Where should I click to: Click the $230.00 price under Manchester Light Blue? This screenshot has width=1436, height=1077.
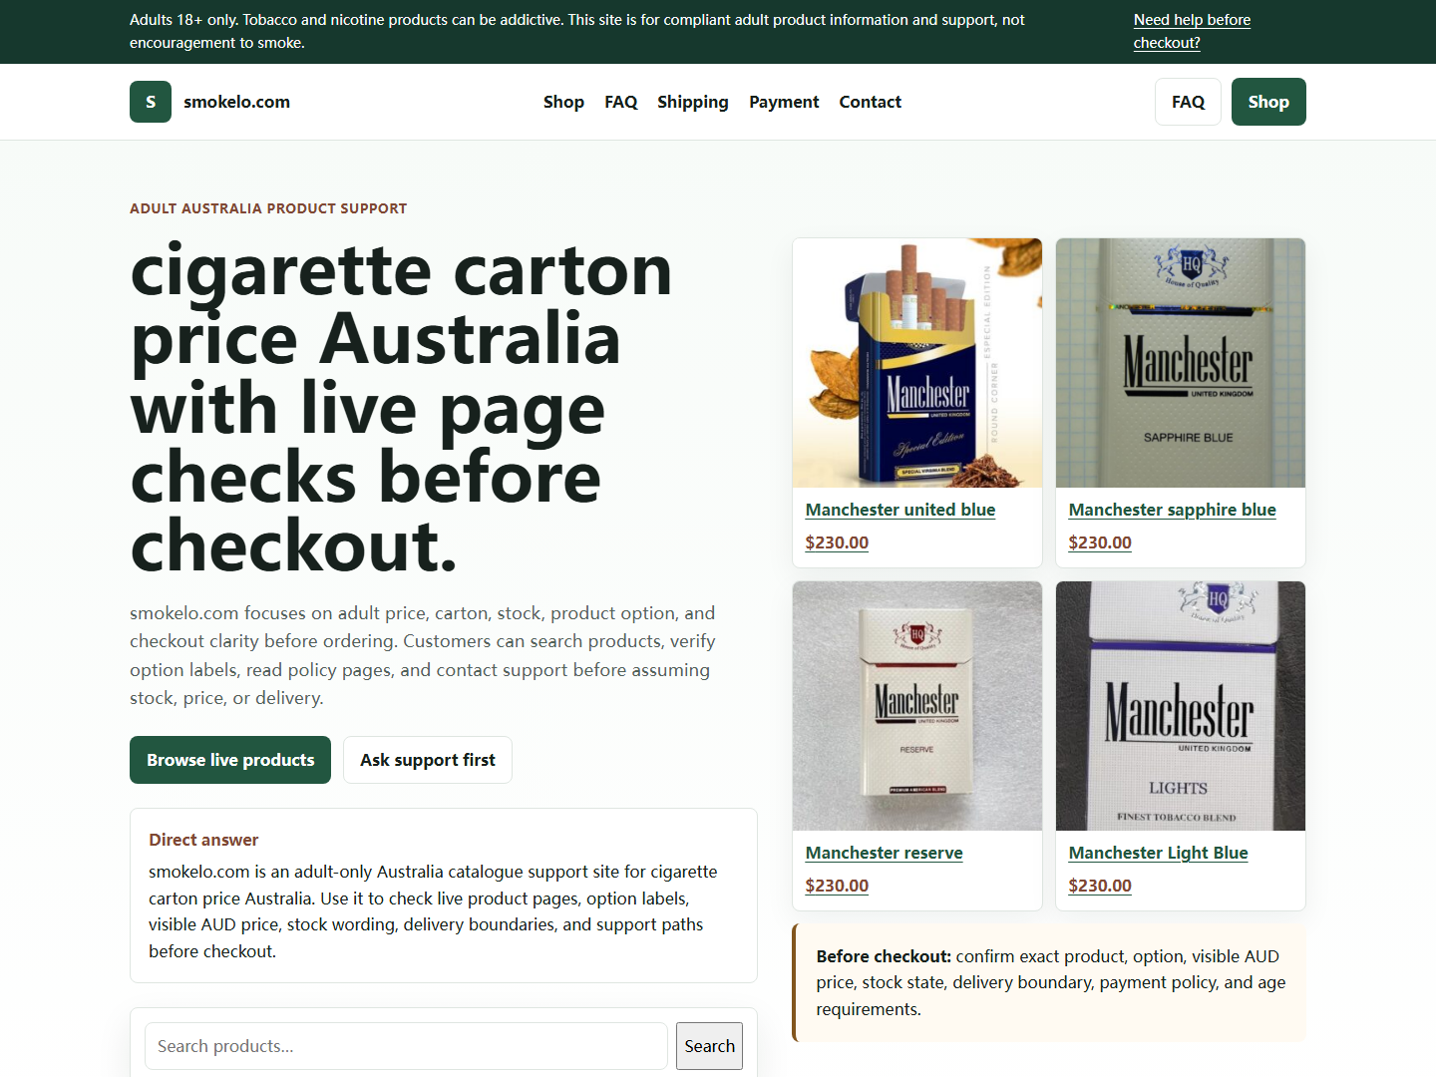pos(1100,886)
